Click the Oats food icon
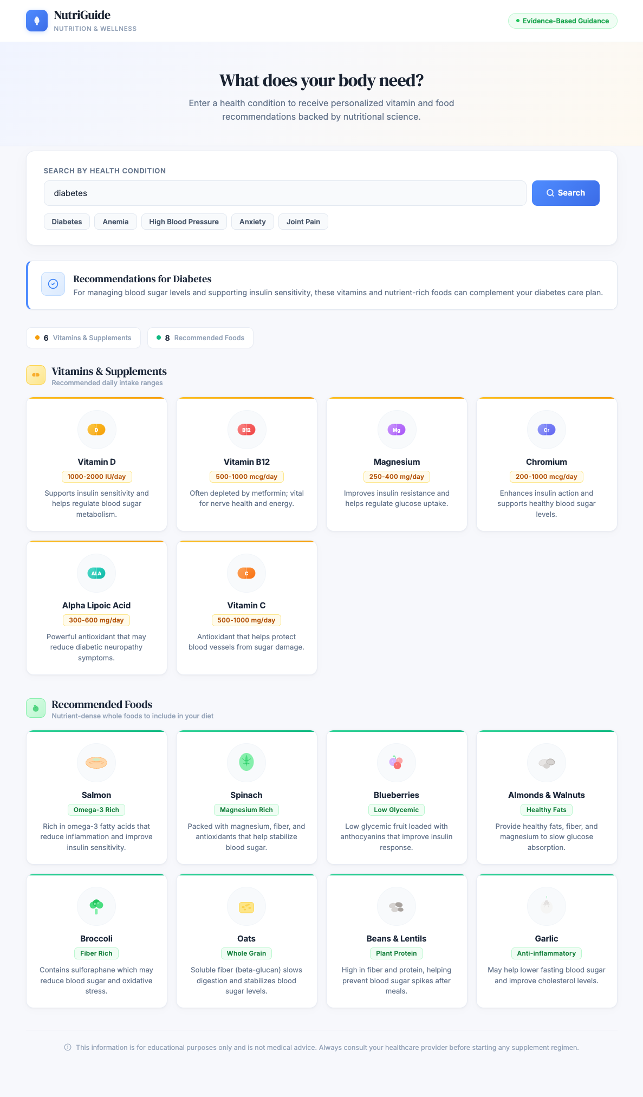Image resolution: width=643 pixels, height=1097 pixels. tap(246, 906)
